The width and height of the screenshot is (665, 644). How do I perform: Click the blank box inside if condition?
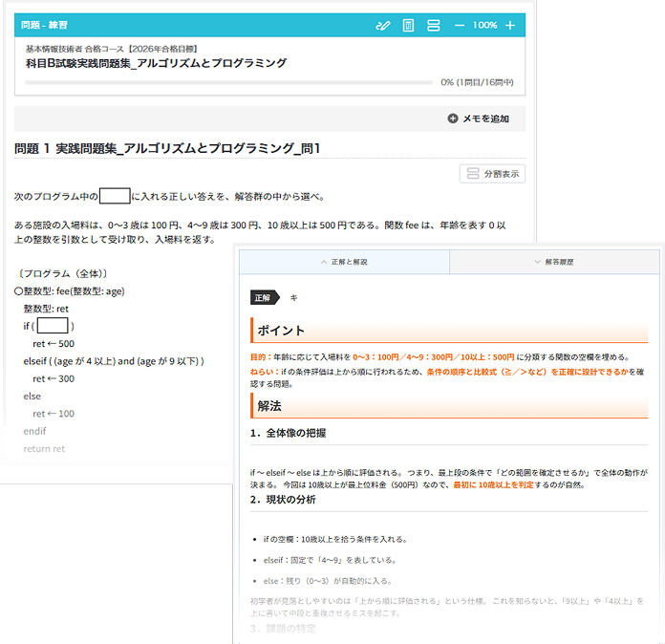click(52, 326)
